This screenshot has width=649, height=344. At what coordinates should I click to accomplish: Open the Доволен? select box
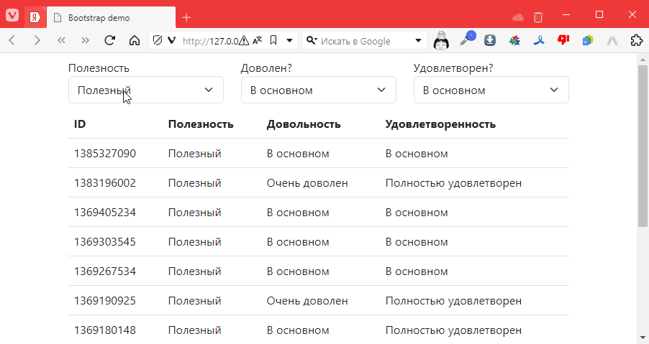319,90
